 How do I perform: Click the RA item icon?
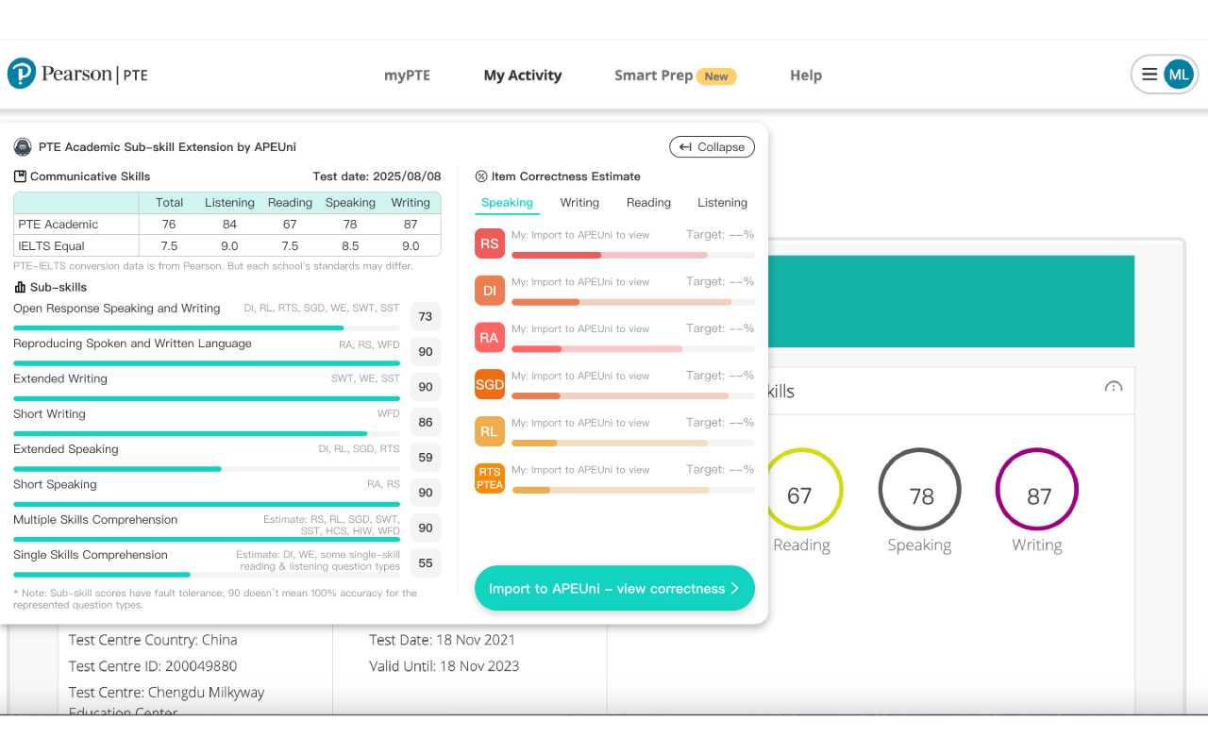pos(490,338)
